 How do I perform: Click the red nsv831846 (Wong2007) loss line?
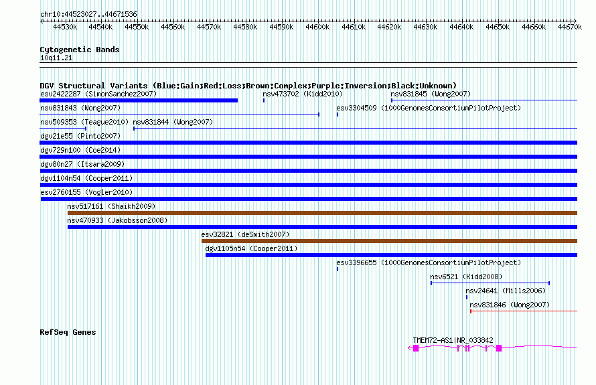tap(524, 311)
